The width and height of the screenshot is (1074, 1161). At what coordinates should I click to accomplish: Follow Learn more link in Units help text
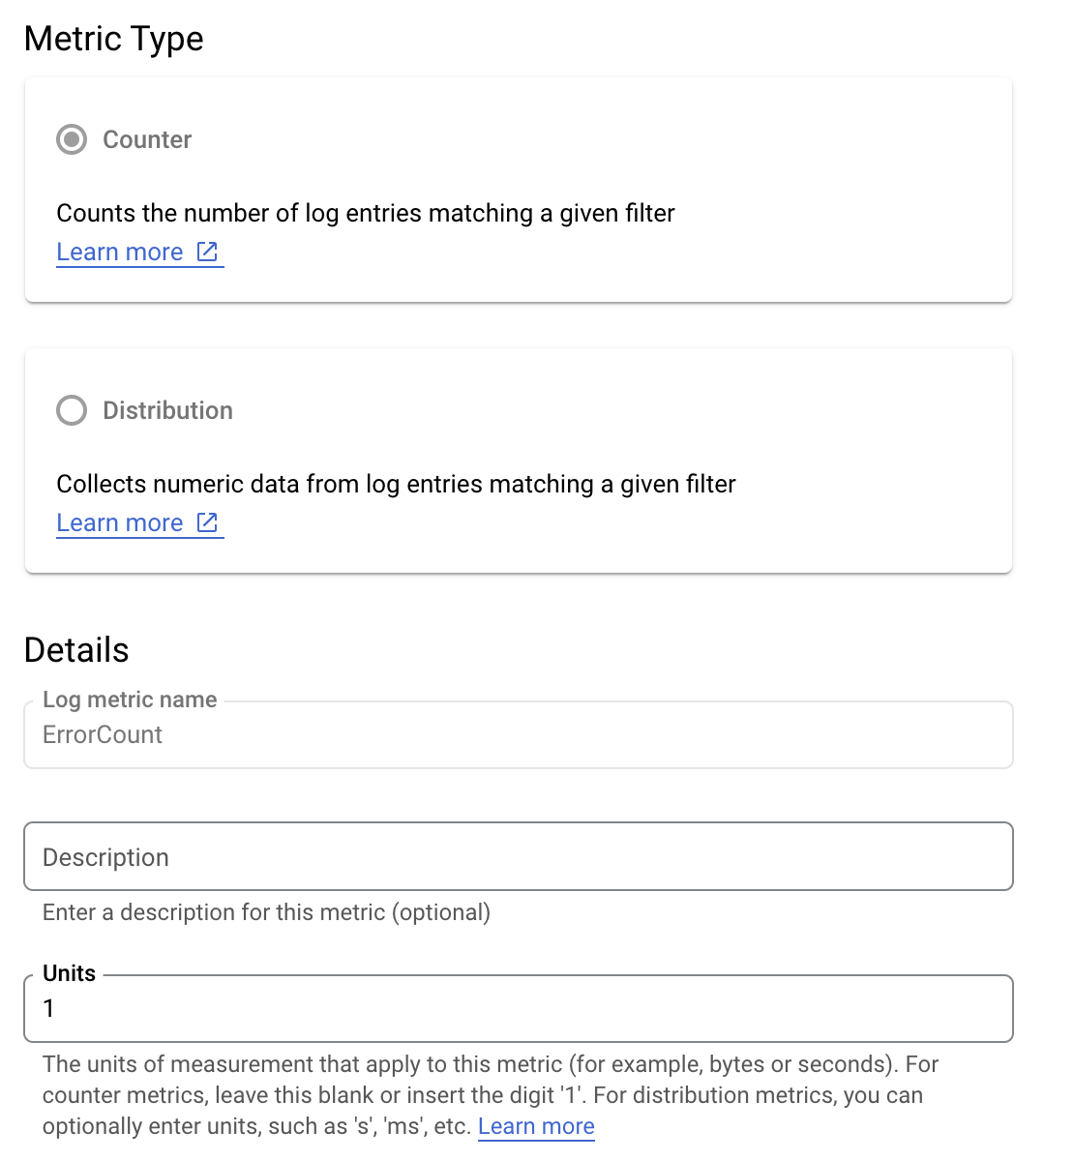[536, 1126]
